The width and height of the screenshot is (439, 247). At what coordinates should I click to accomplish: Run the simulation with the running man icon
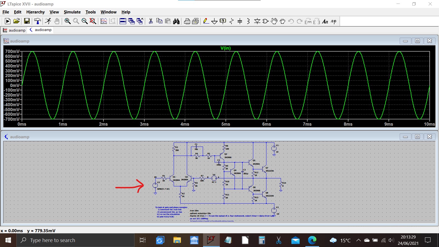pyautogui.click(x=48, y=21)
